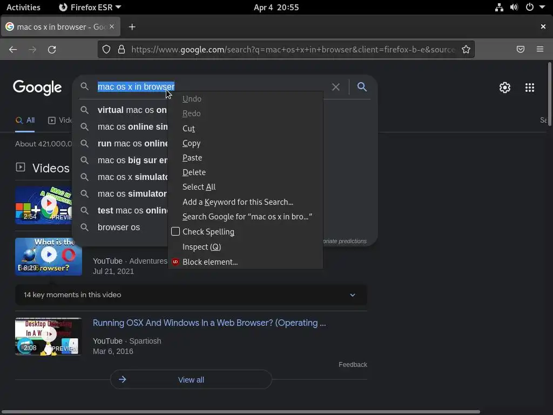
Task: Open Google quick settings gear
Action: pos(505,88)
